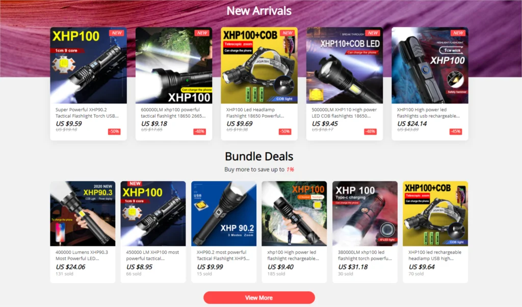Click the US $24.14 price on the XHP100 item

pyautogui.click(x=412, y=124)
